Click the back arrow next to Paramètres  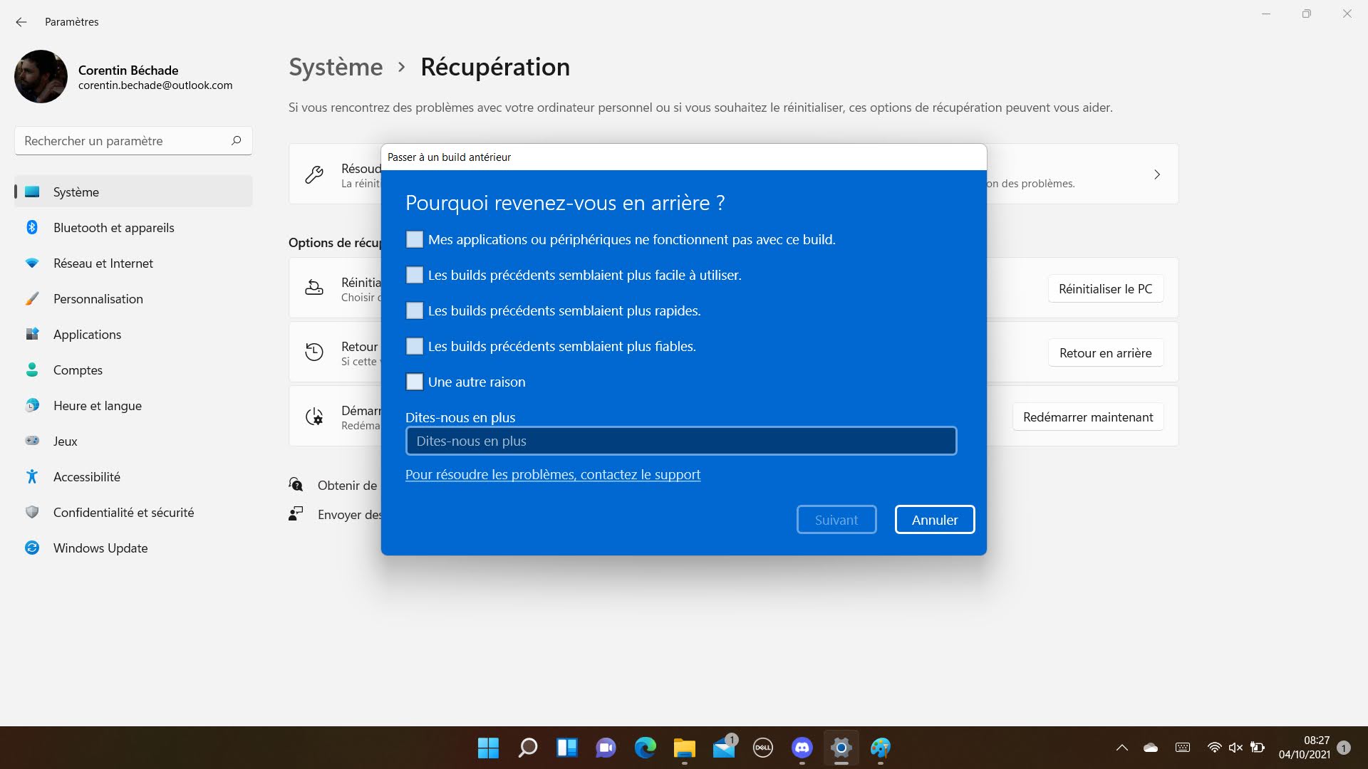tap(21, 22)
